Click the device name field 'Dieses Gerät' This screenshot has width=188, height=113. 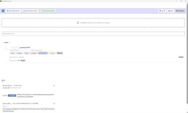click(x=33, y=86)
